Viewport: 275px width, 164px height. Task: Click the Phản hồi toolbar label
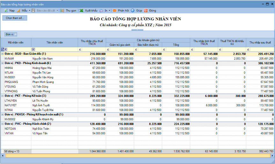click(123, 11)
